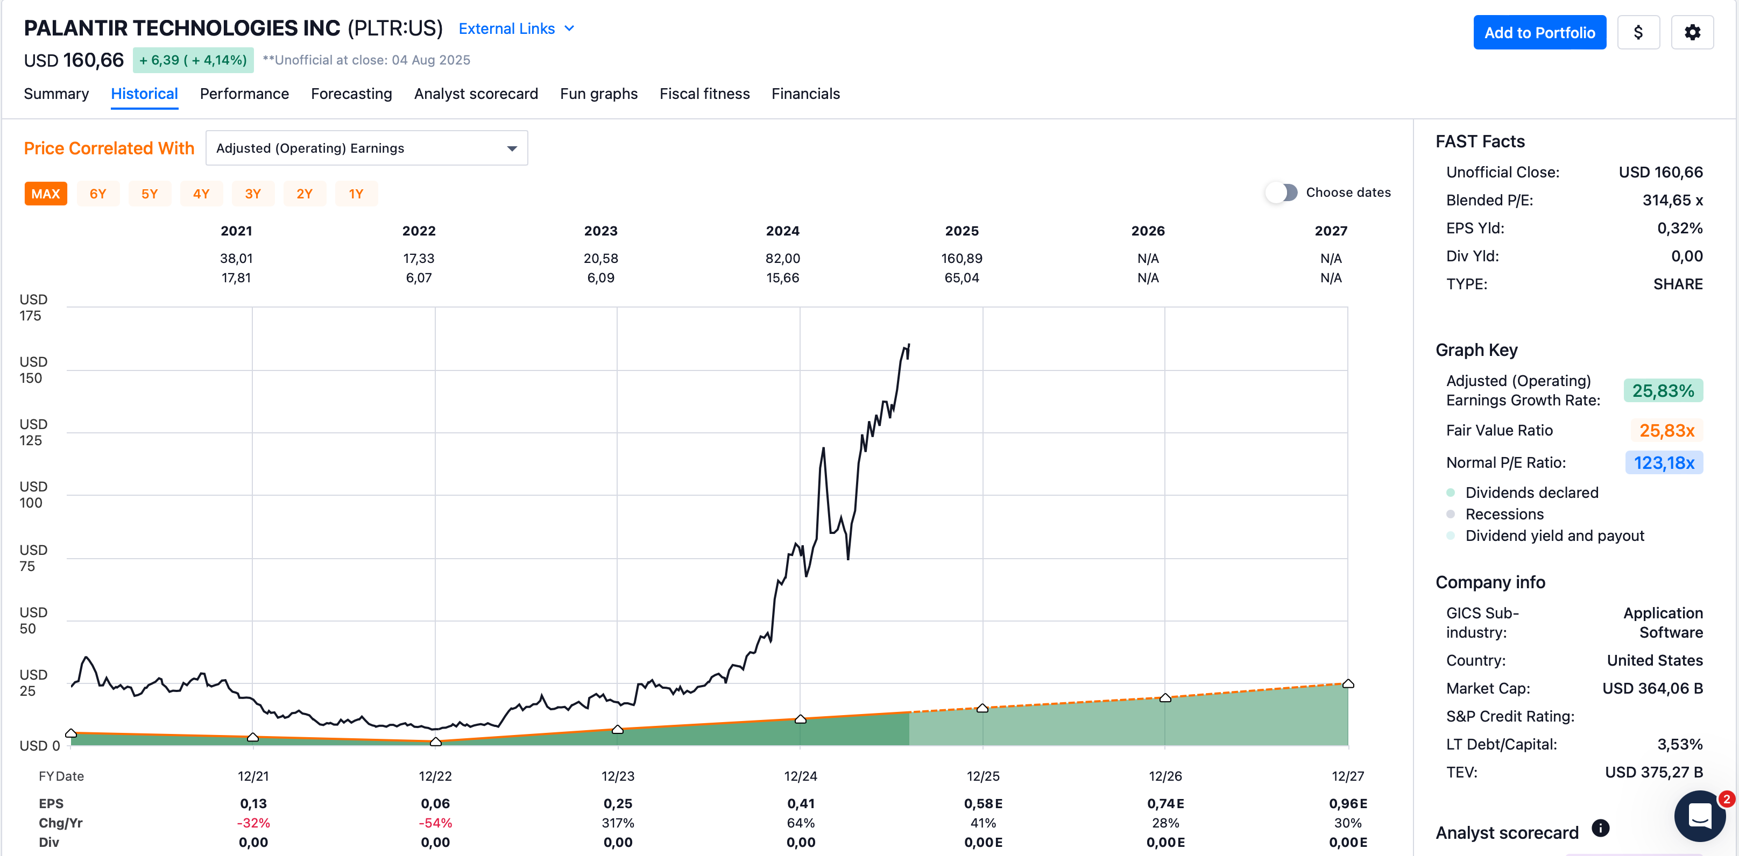This screenshot has width=1739, height=856.
Task: Click the 12/27 estimate triangle marker
Action: [x=1347, y=683]
